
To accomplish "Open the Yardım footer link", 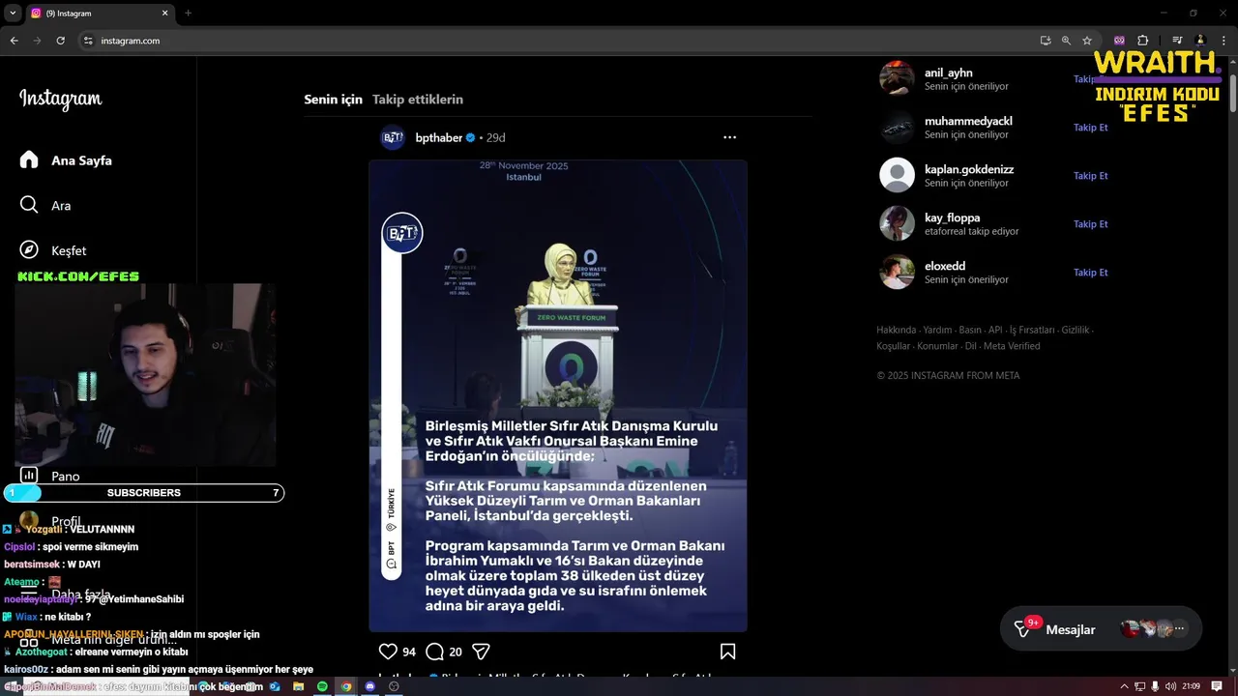I will coord(937,330).
